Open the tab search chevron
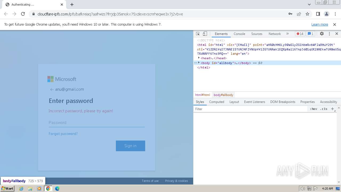 pos(309,5)
